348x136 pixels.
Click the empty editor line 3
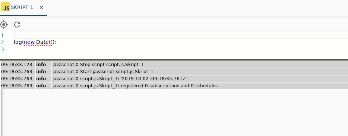coord(181,49)
